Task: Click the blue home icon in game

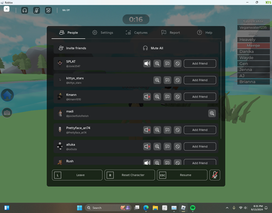Action: (7, 95)
